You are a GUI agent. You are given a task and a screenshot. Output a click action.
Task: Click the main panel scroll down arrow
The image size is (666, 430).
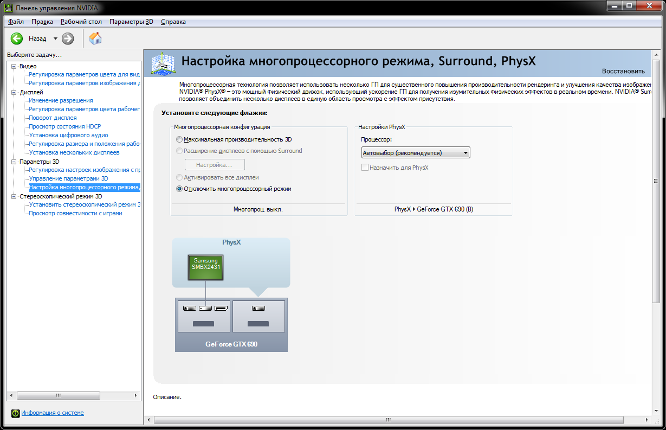(x=657, y=412)
